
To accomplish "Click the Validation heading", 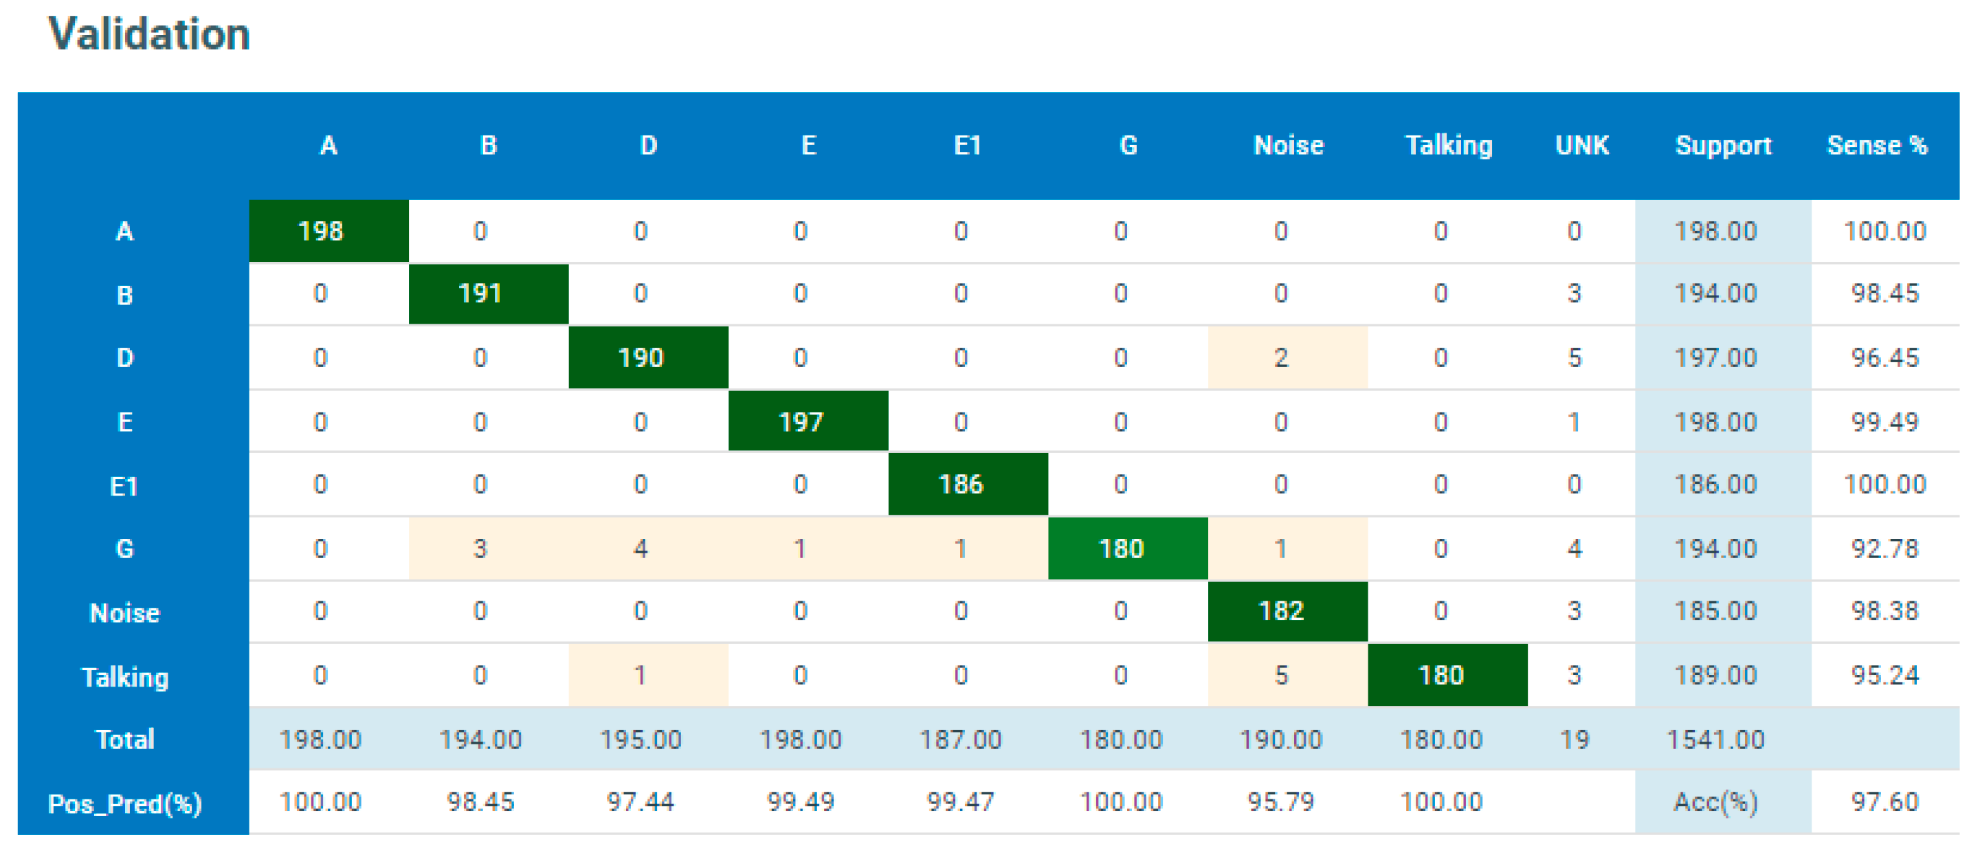I will [149, 34].
